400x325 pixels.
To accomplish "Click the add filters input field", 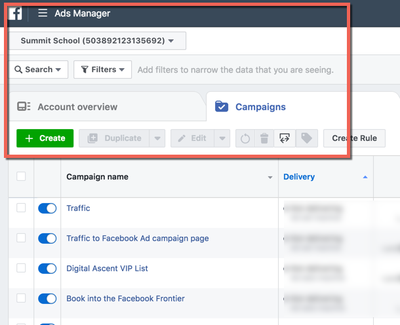I will [x=235, y=69].
